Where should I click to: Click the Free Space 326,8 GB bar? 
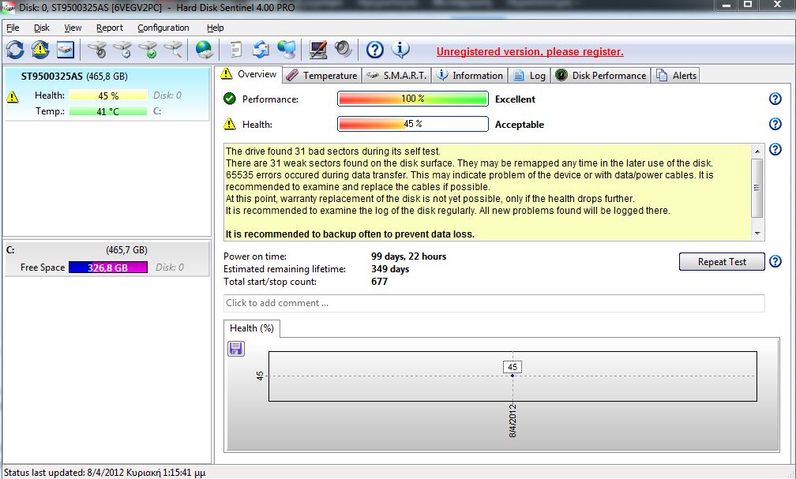click(108, 268)
